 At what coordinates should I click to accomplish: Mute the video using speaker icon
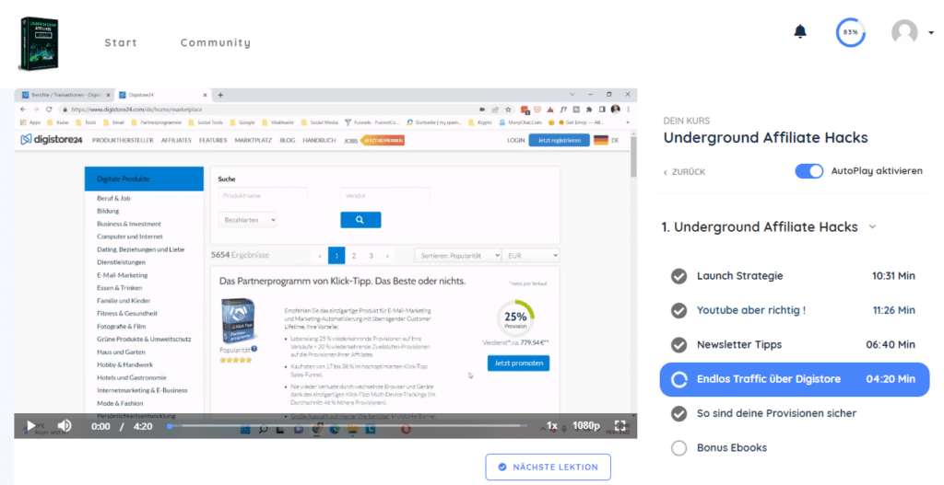coord(64,426)
